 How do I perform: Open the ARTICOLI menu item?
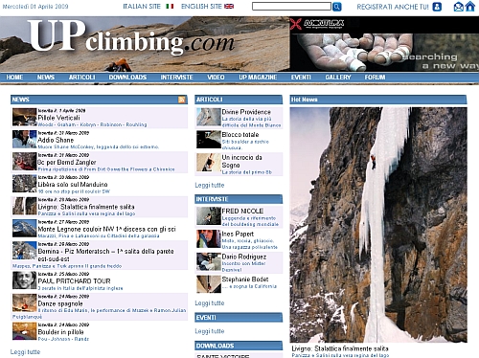click(82, 78)
